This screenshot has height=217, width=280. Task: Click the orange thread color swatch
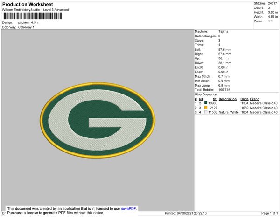pyautogui.click(x=206, y=108)
